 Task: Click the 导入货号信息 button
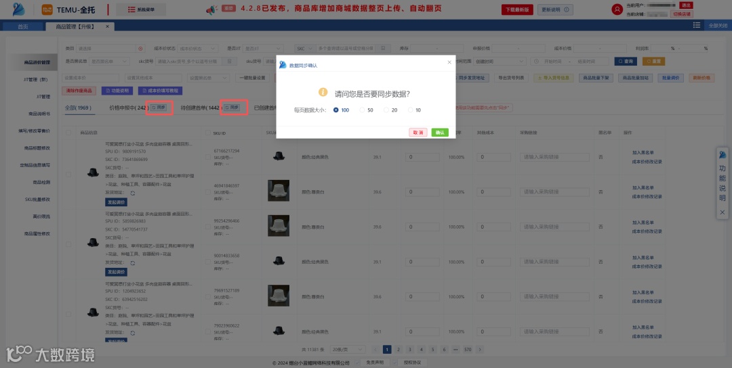coord(554,78)
